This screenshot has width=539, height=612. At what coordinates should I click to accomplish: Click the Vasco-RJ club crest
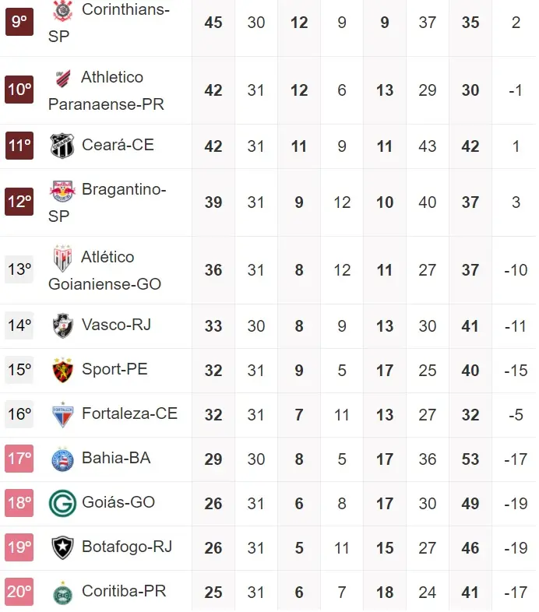click(62, 325)
